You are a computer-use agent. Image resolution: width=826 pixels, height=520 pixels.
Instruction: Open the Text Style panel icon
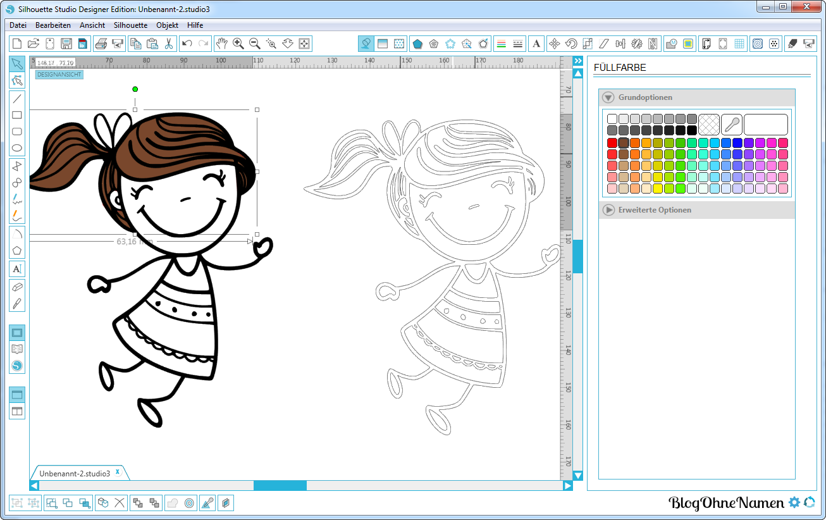point(536,44)
